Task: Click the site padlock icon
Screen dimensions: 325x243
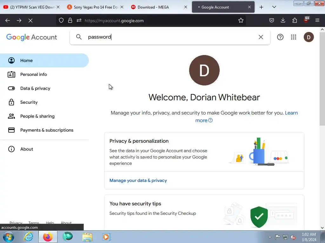Action: 70,21
